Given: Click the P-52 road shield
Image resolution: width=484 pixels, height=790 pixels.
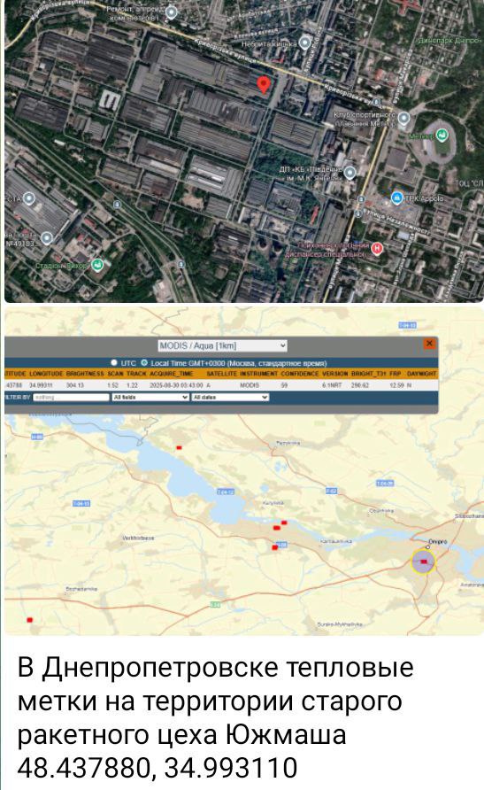Looking at the screenshot, I should 331,491.
